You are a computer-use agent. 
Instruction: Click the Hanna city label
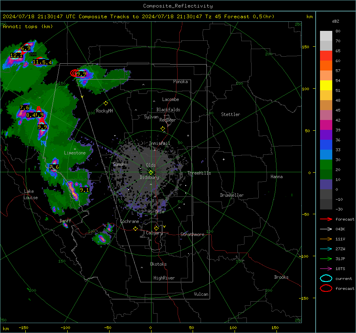tap(276, 177)
